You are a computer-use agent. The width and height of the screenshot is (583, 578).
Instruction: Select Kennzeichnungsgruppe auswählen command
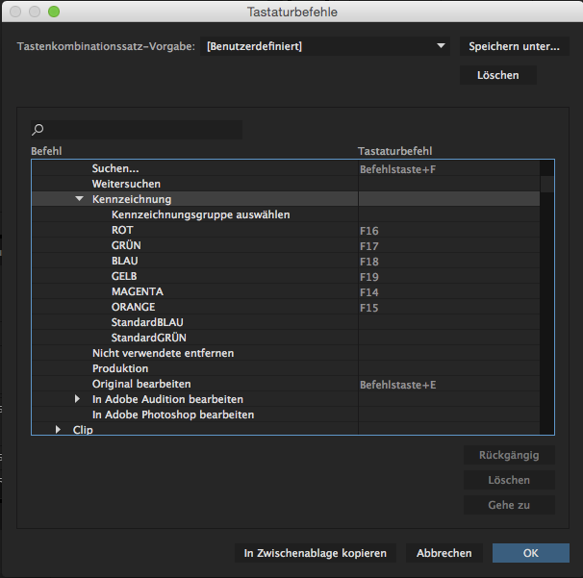[200, 214]
